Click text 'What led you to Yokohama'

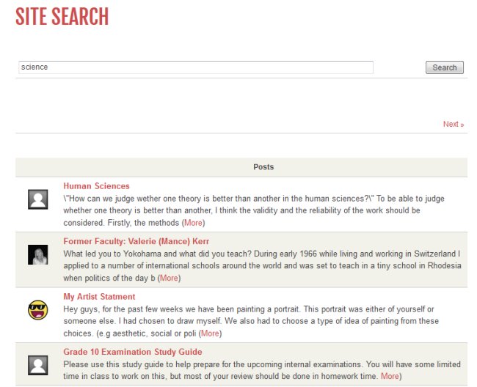tap(111, 254)
